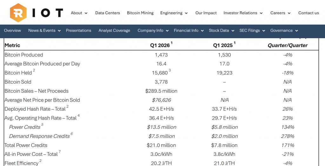Click footnote 3 beside Bitcoin Held value

pos(170,70)
